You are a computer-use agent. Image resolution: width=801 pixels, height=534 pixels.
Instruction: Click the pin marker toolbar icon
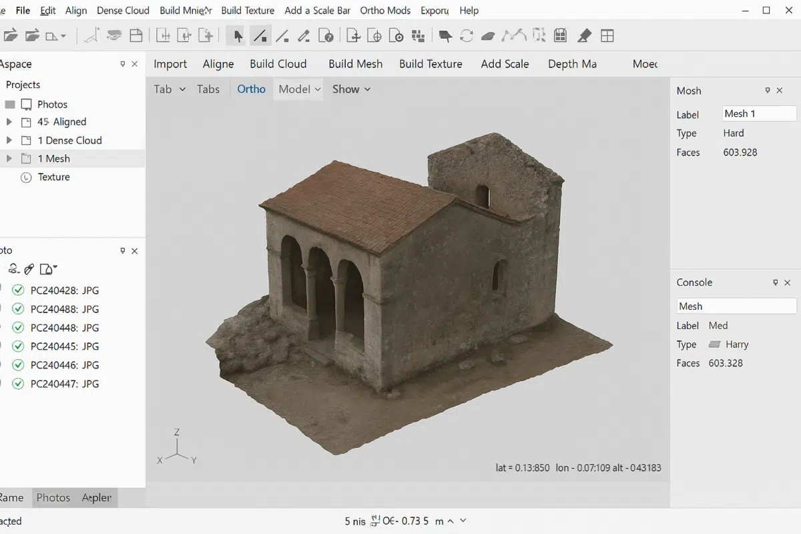pos(585,35)
